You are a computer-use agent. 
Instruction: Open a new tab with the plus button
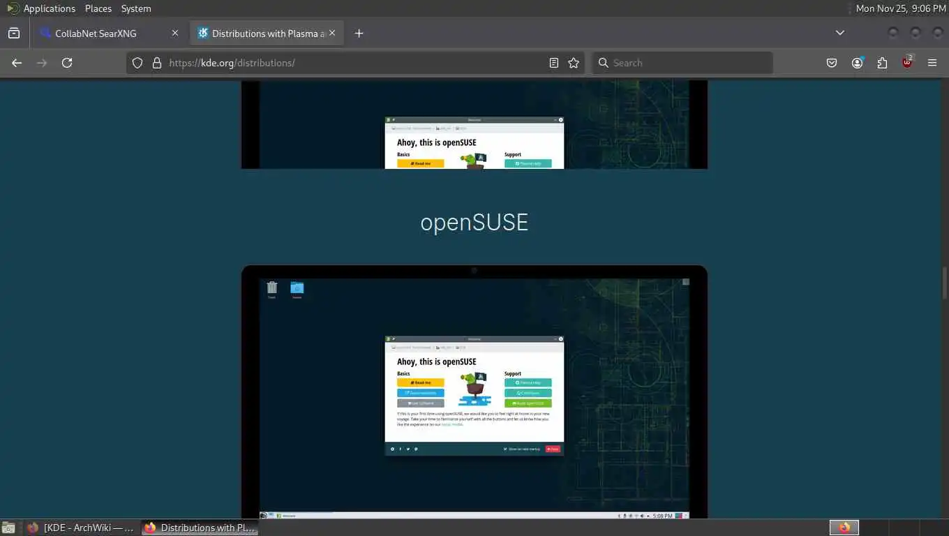click(x=359, y=33)
